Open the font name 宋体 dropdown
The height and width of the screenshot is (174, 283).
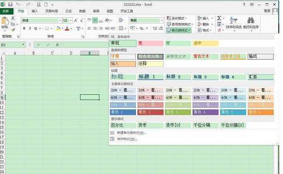60,21
